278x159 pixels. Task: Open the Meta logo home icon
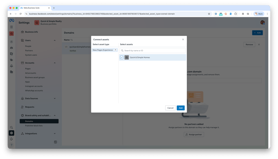tap(12, 20)
